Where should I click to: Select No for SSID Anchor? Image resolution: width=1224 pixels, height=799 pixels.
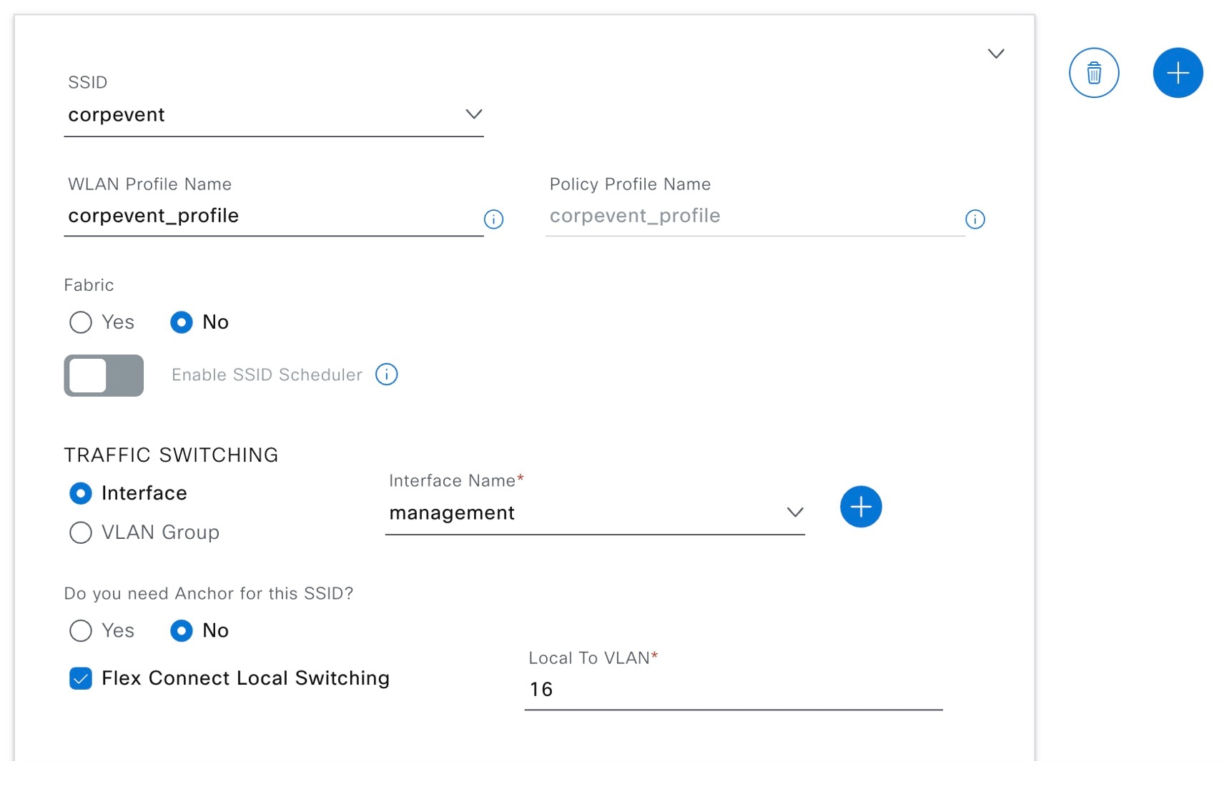point(182,630)
